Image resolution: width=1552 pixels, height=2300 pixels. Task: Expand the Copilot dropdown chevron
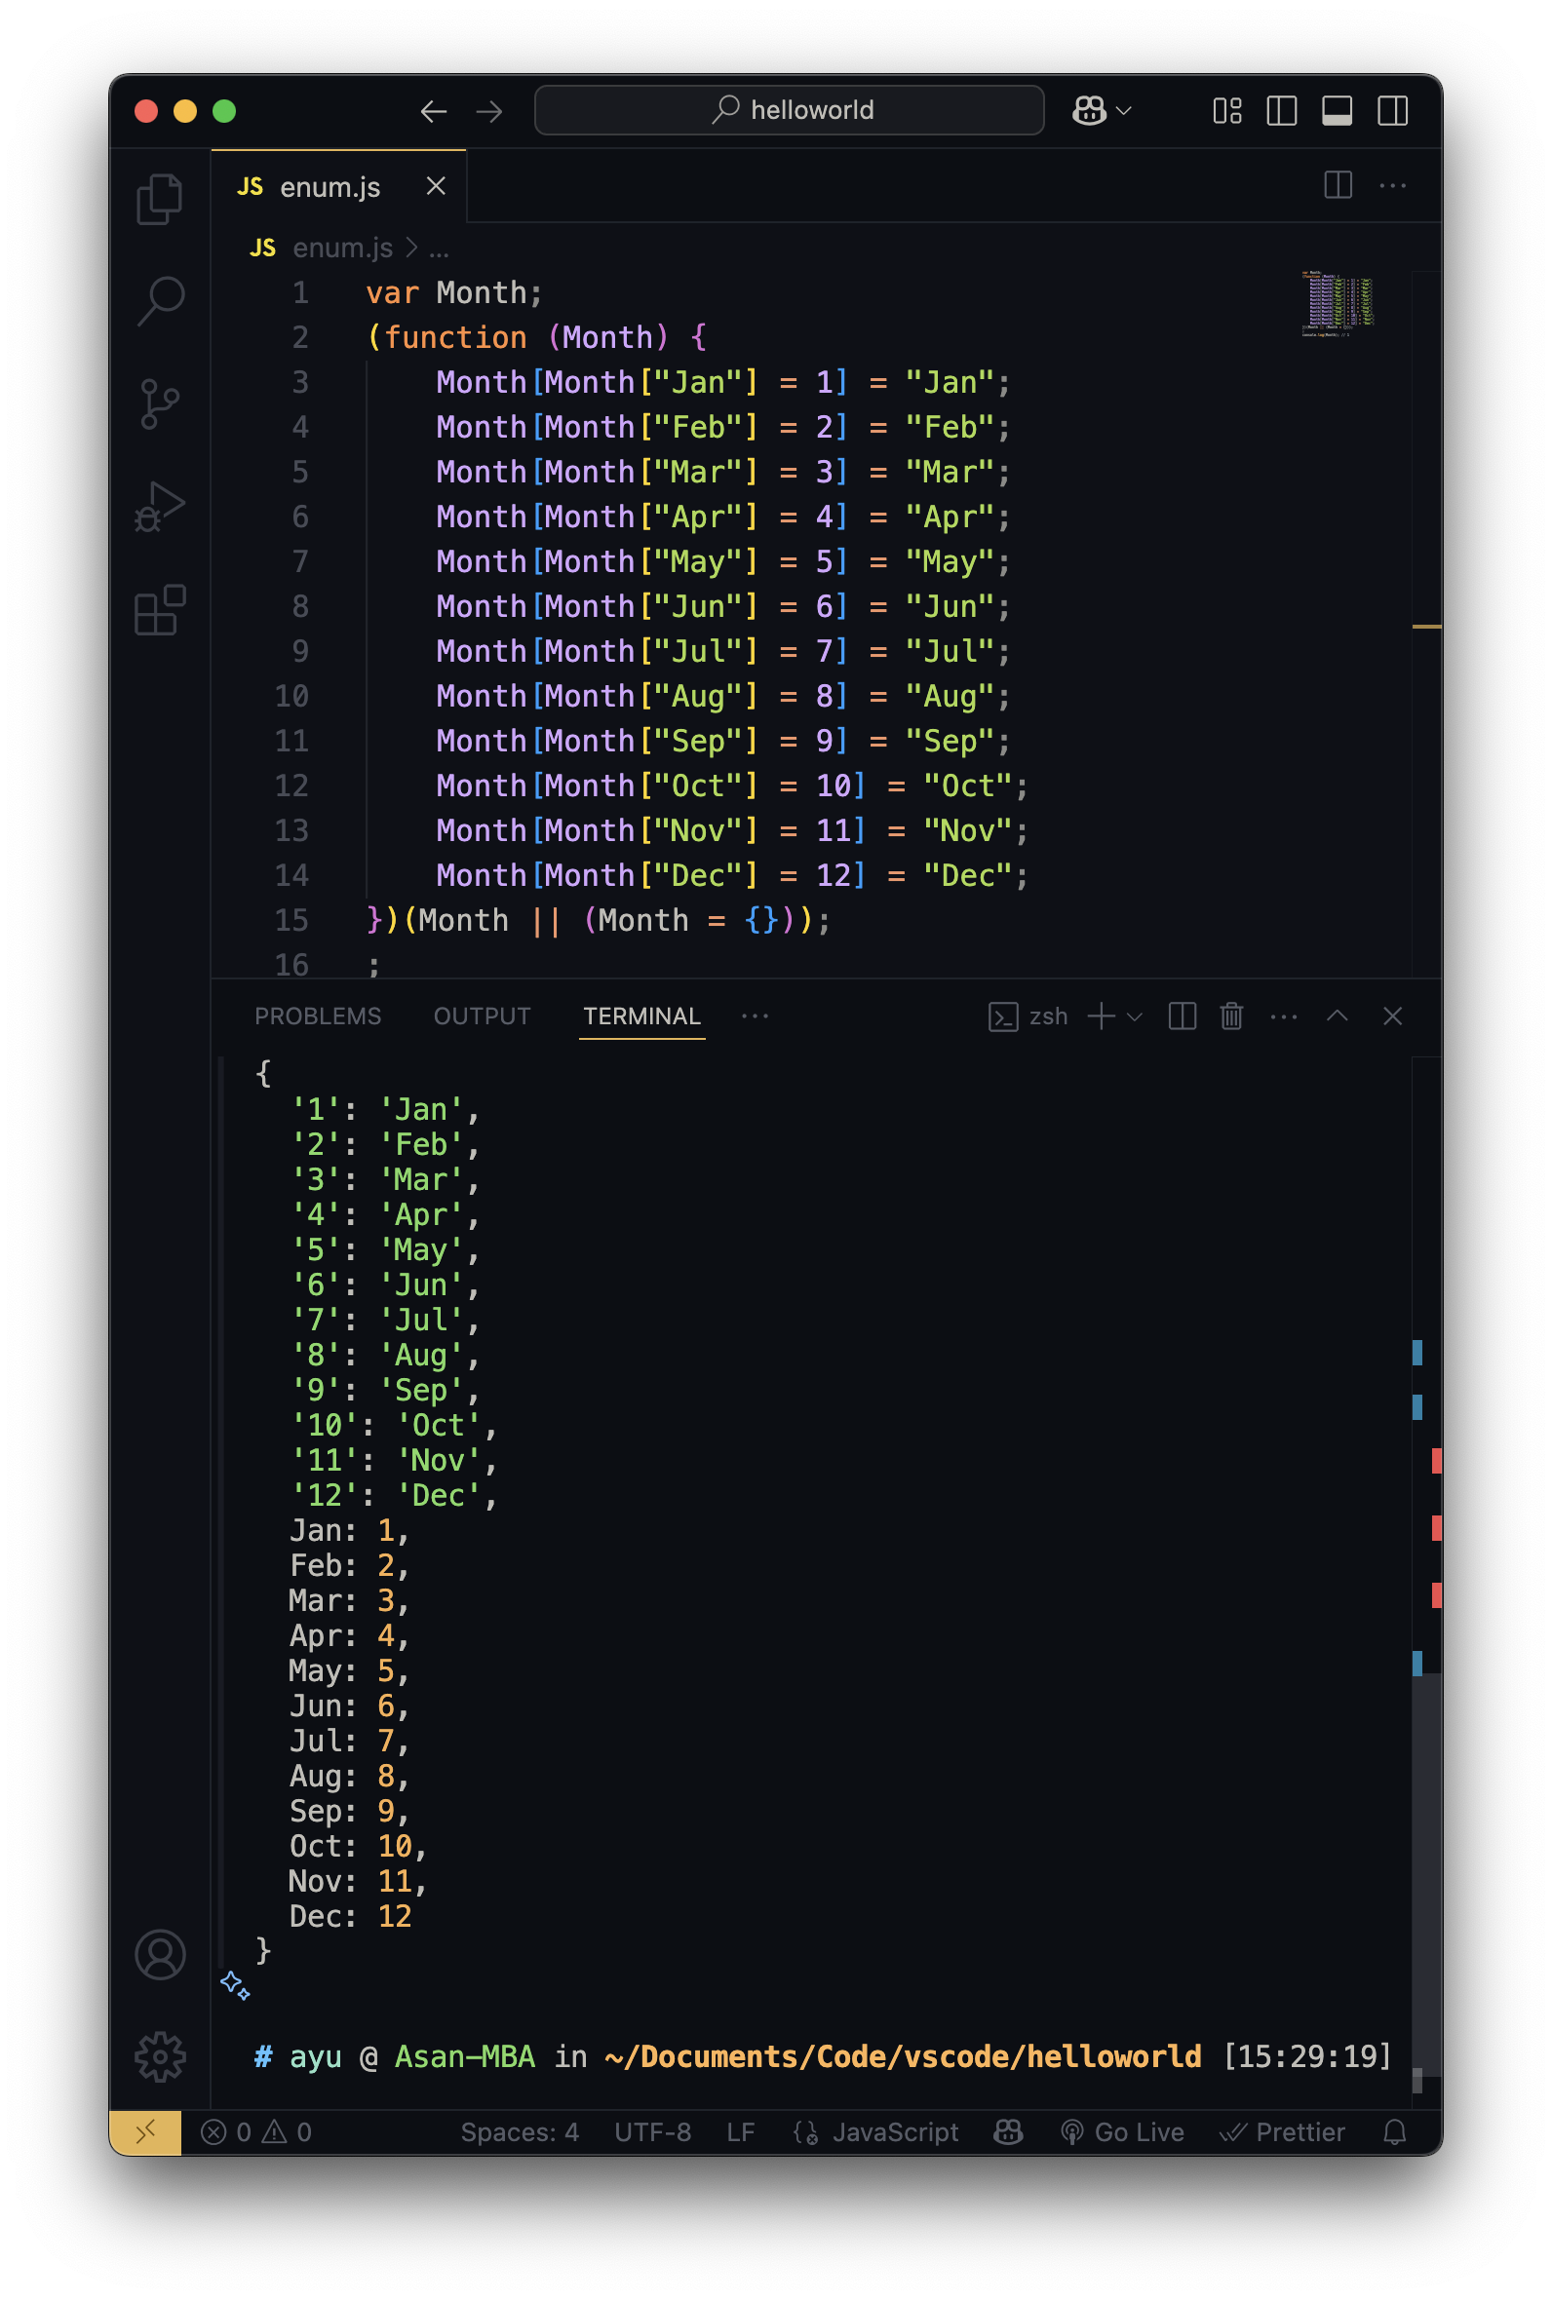pyautogui.click(x=1123, y=111)
